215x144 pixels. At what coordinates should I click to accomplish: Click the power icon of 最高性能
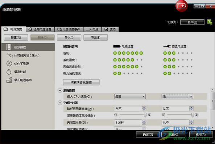9,72
